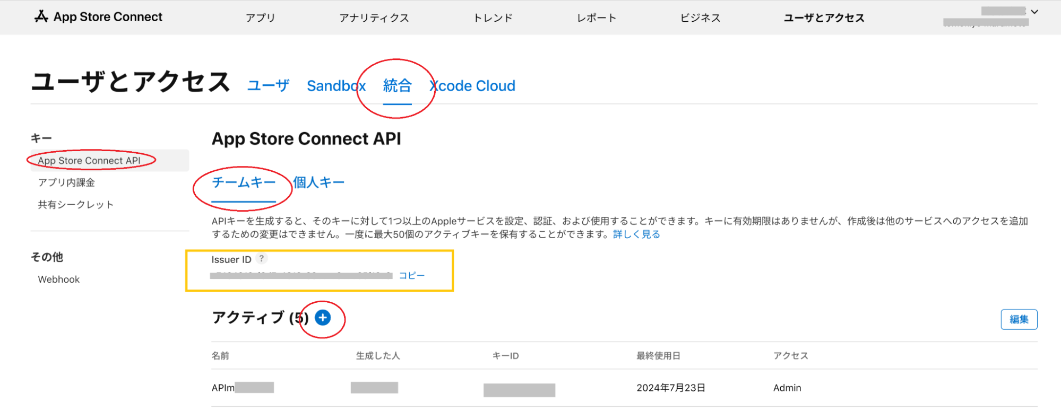Go to トレンド in top navigation
This screenshot has height=420, width=1061.
(493, 18)
